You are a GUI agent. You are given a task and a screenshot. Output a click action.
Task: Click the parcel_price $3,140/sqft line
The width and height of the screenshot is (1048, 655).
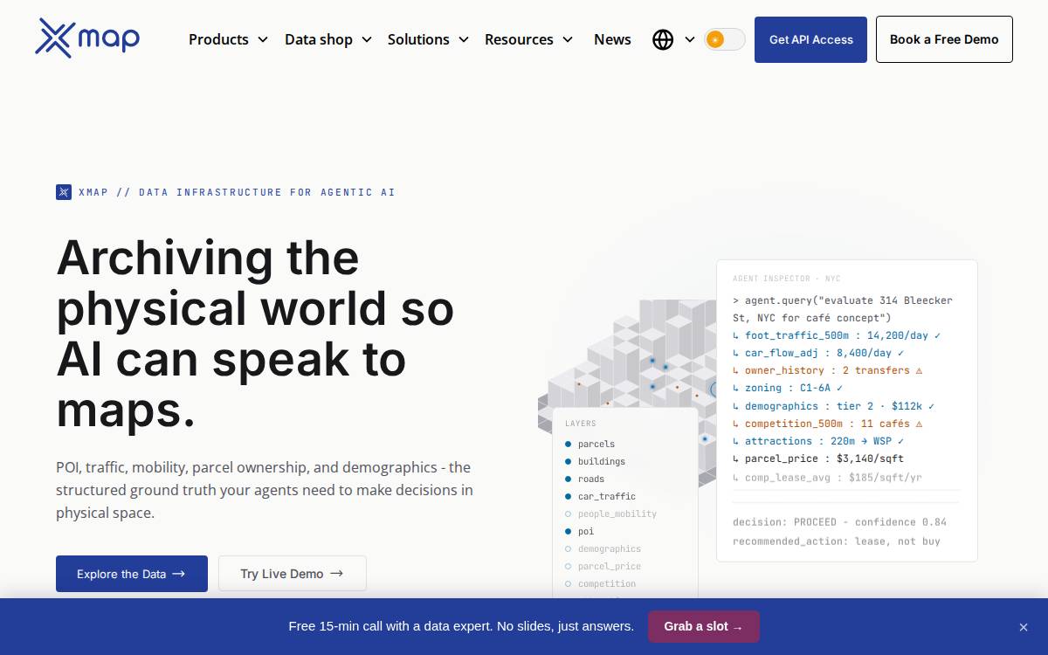818,458
